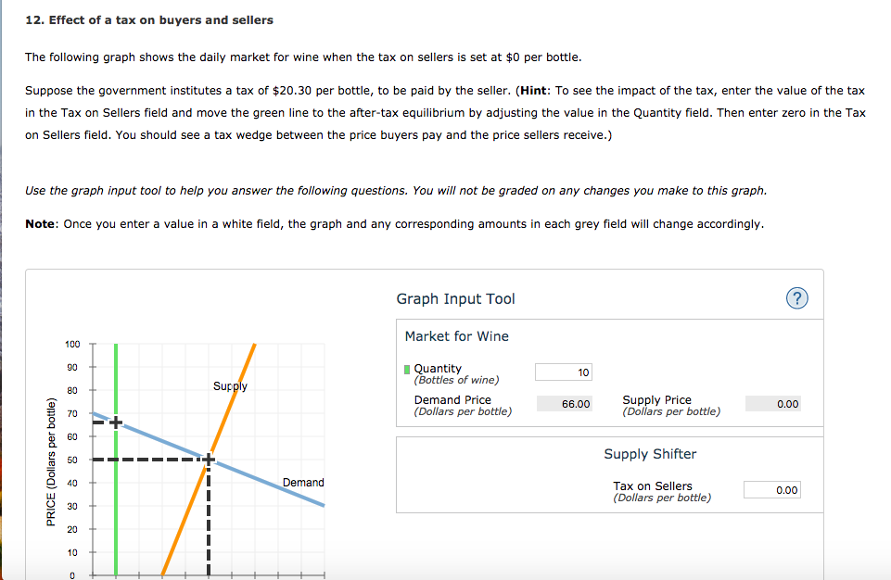Click the Supply label on the graph

pyautogui.click(x=231, y=386)
